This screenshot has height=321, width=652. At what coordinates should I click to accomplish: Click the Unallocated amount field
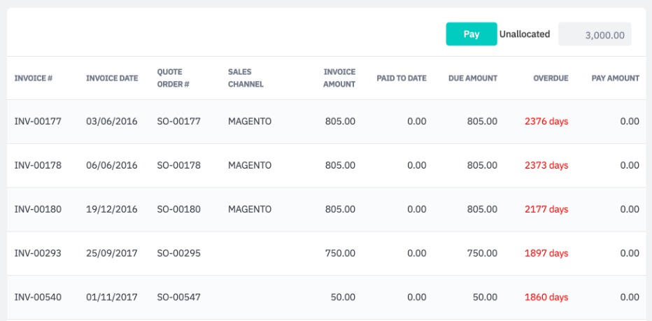[595, 34]
